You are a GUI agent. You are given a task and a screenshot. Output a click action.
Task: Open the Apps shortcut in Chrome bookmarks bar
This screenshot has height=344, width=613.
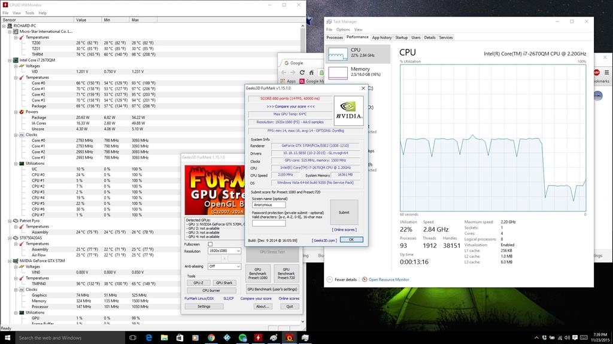pyautogui.click(x=288, y=81)
